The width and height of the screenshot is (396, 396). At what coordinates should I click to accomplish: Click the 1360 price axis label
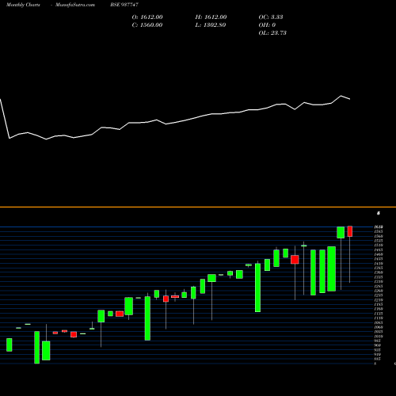click(x=379, y=272)
